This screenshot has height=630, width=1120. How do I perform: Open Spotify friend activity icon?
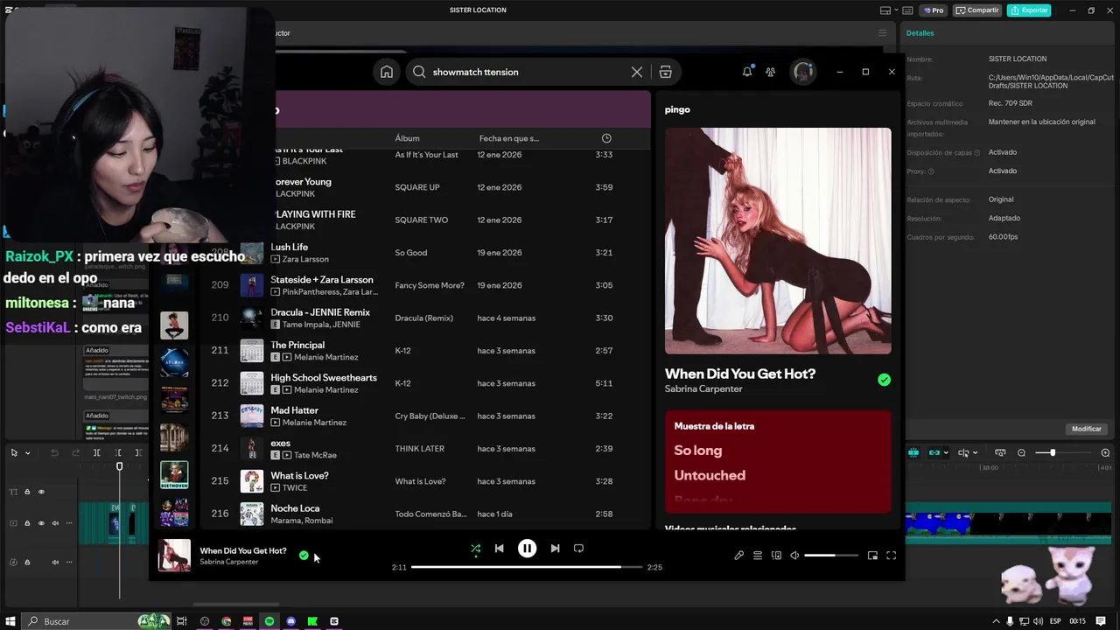pyautogui.click(x=770, y=72)
